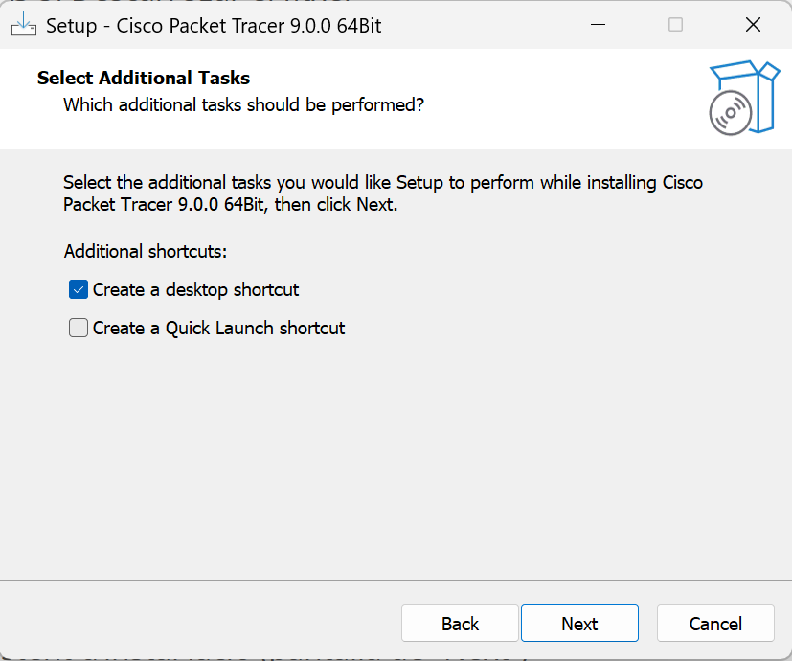The image size is (792, 661).
Task: Enable the Quick Launch shortcut checkbox
Action: coord(79,328)
